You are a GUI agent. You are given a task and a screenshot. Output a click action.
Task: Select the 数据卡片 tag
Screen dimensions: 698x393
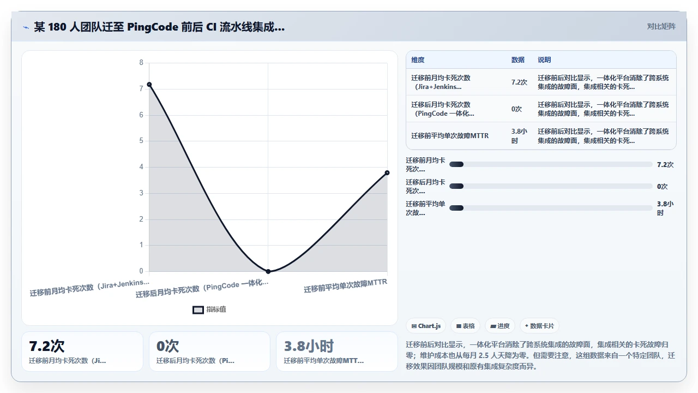[539, 326]
